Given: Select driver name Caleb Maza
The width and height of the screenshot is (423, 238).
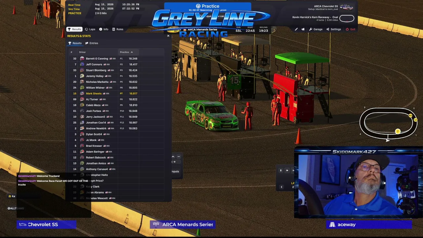Looking at the screenshot, I should [93, 105].
